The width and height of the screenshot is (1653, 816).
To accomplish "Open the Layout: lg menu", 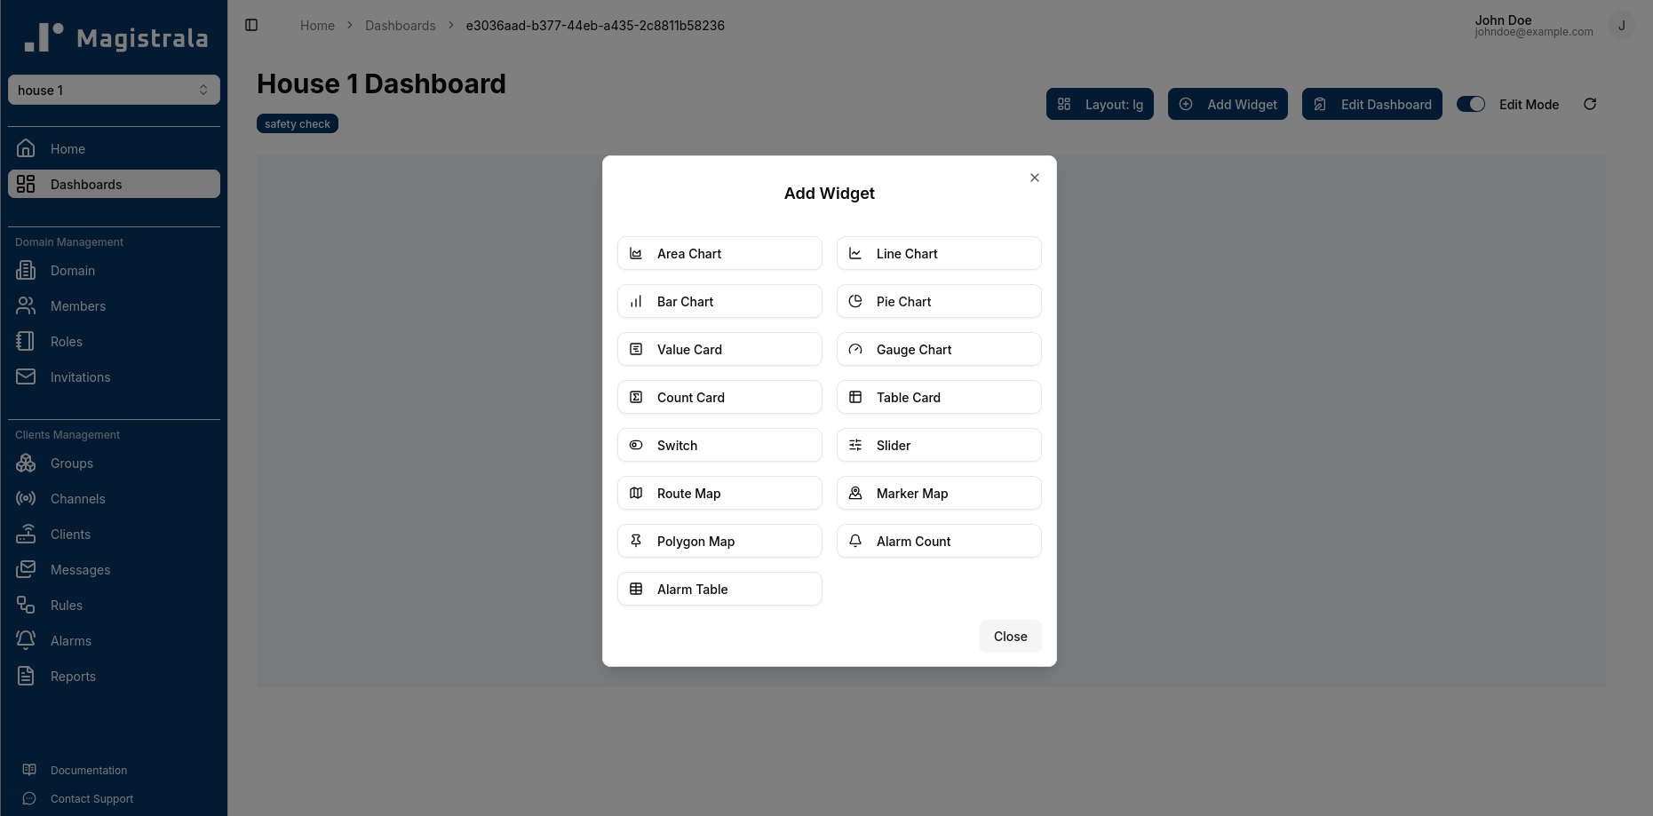I will (1100, 104).
